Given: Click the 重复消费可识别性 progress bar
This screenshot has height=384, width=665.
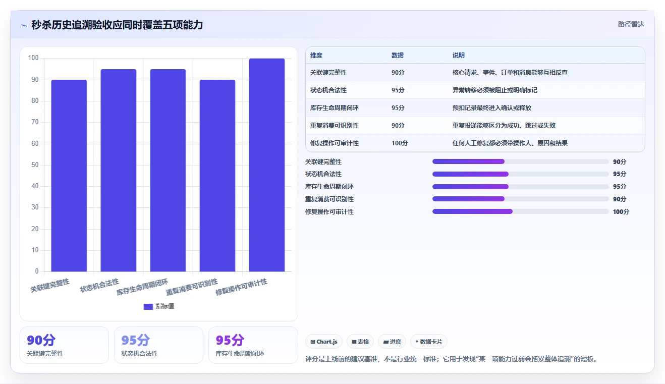Looking at the screenshot, I should click(521, 199).
